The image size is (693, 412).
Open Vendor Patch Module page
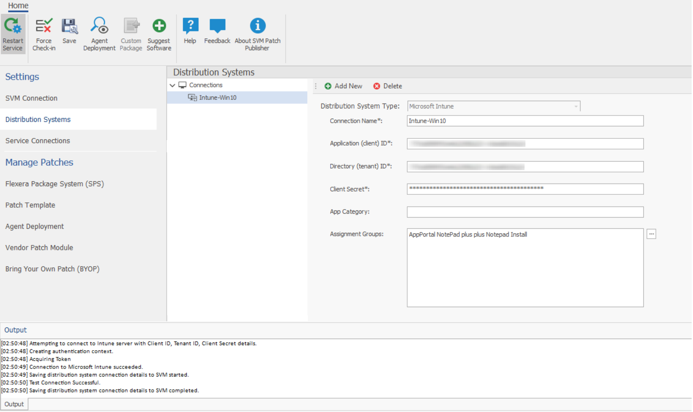[39, 248]
